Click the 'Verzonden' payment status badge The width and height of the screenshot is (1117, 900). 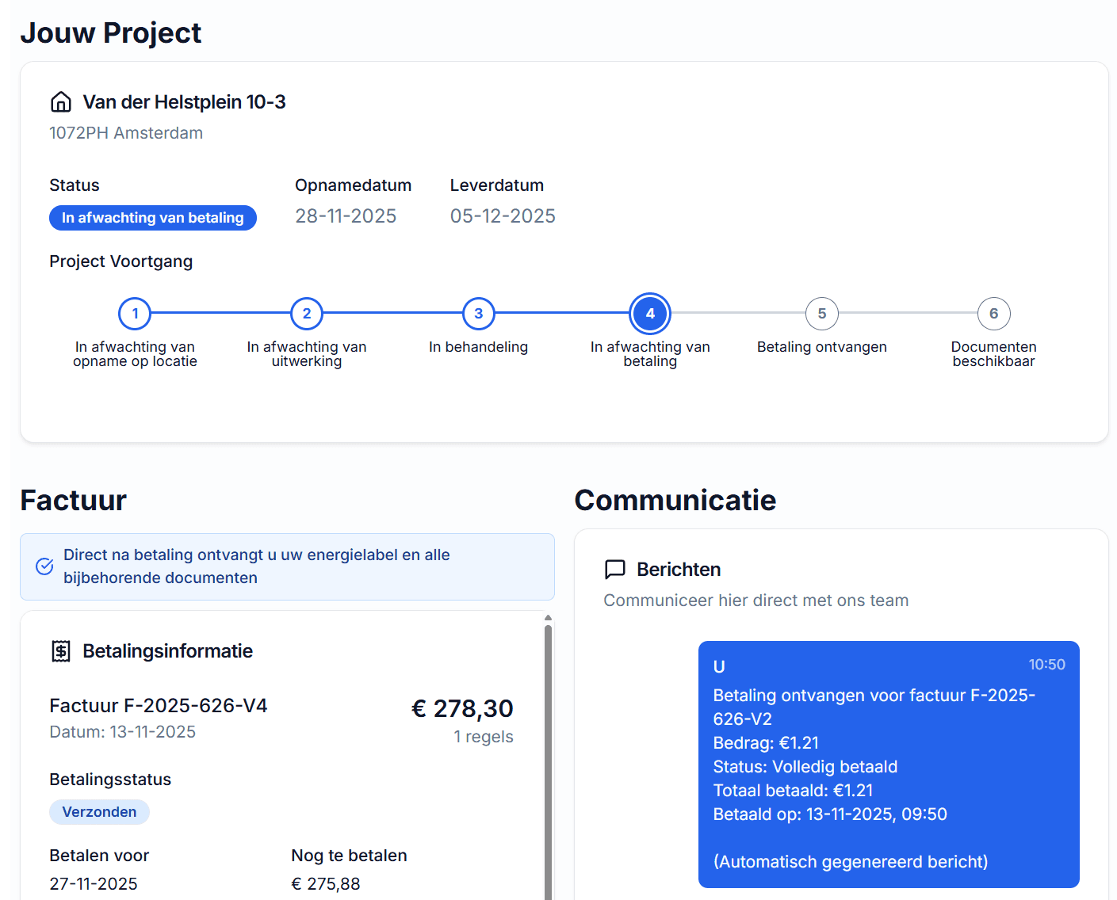pyautogui.click(x=99, y=811)
